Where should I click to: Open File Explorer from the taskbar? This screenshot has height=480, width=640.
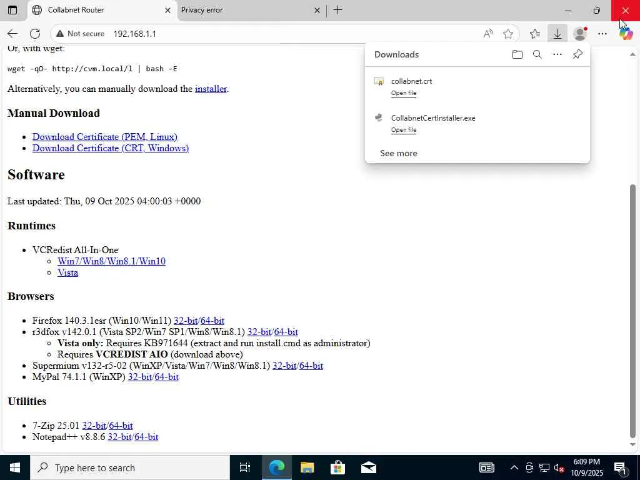click(307, 467)
